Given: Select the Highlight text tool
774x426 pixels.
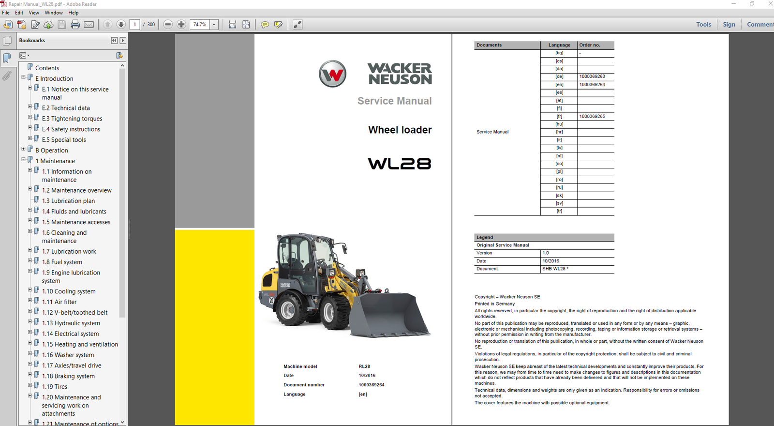Looking at the screenshot, I should pos(278,25).
